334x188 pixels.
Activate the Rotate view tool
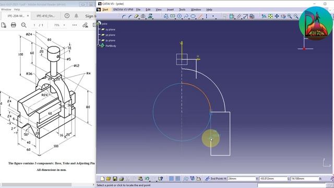point(283,16)
